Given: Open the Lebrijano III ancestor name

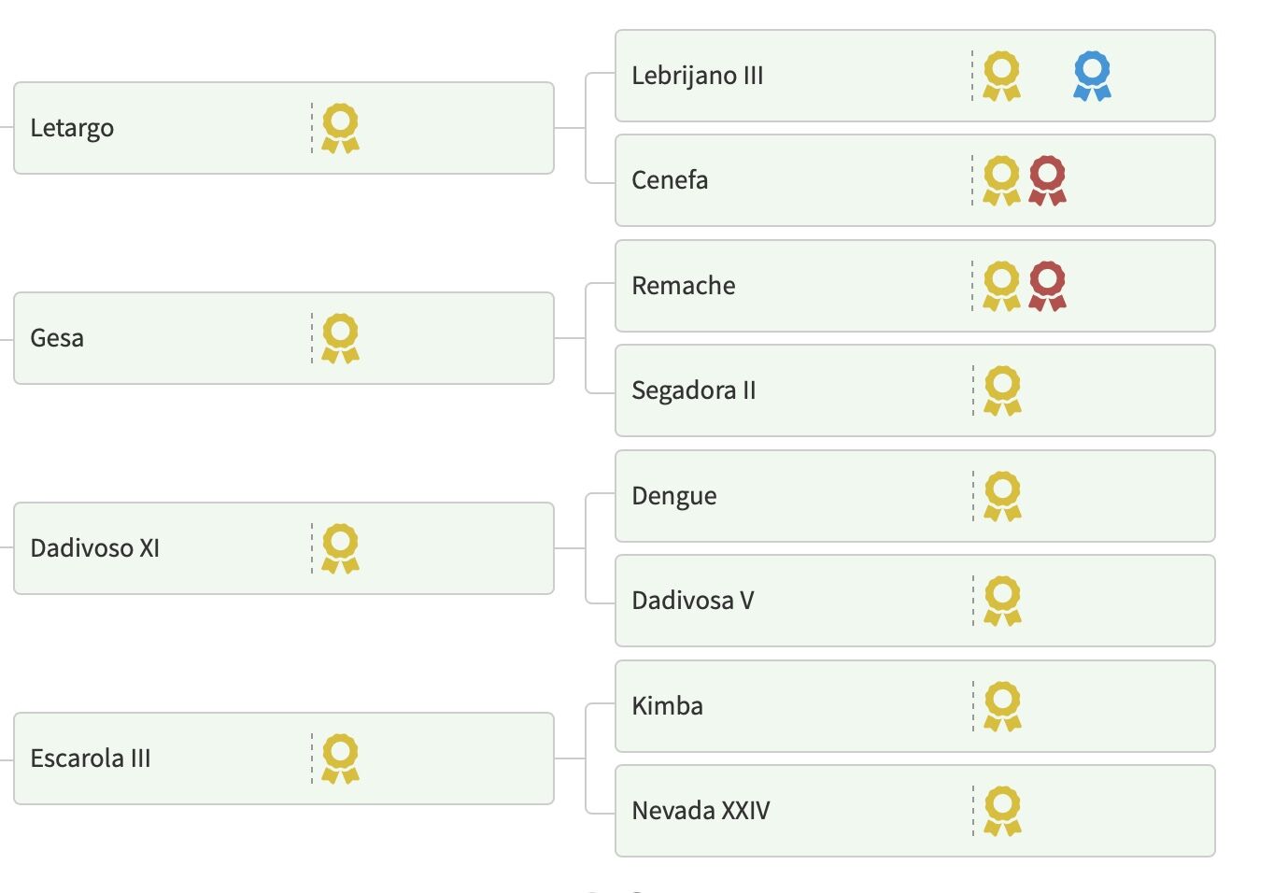Looking at the screenshot, I should [x=697, y=76].
